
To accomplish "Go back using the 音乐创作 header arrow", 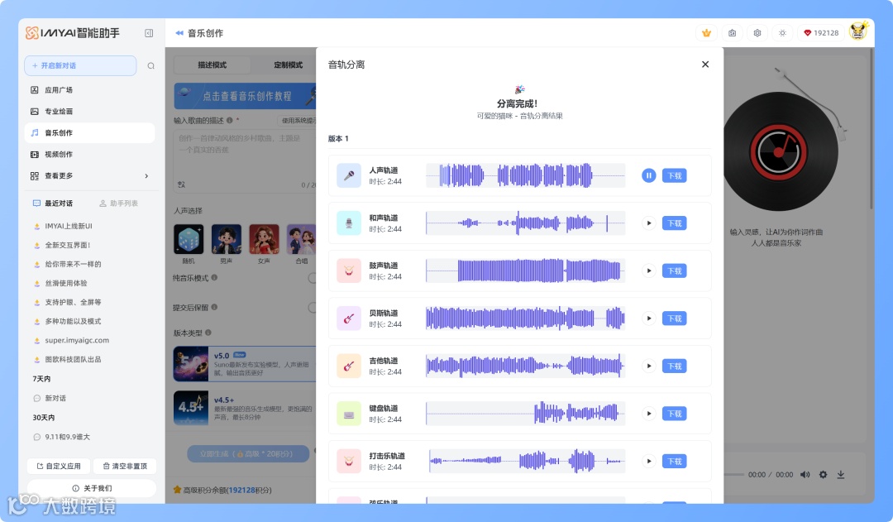I will click(x=179, y=33).
